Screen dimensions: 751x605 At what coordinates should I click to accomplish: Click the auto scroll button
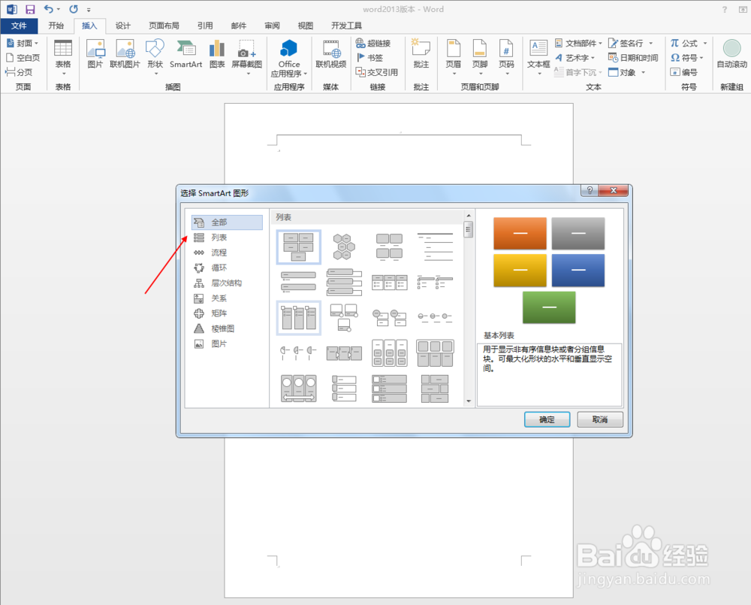click(x=731, y=53)
